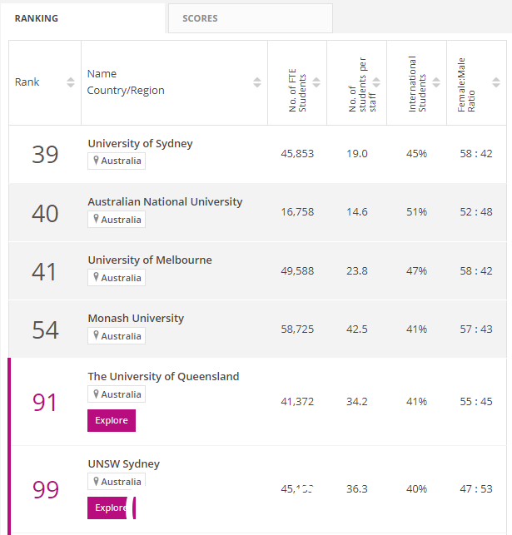The width and height of the screenshot is (512, 535).
Task: Click female:male ratio 55 : 45
Action: (x=476, y=402)
